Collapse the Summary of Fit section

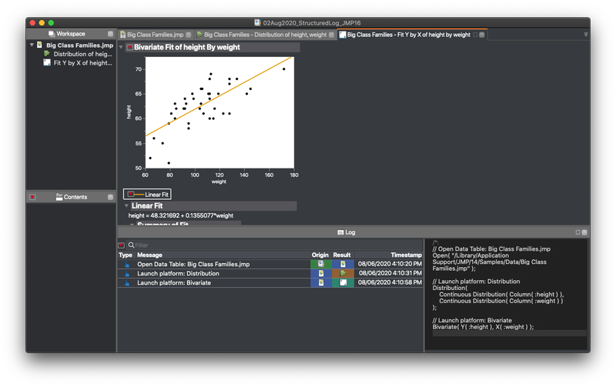click(132, 224)
